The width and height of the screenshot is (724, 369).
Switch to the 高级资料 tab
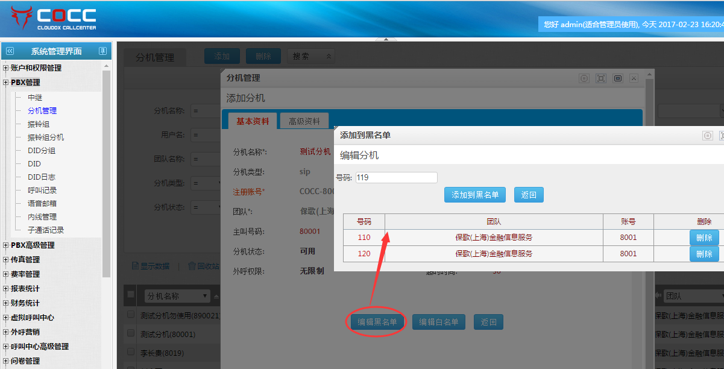(304, 121)
